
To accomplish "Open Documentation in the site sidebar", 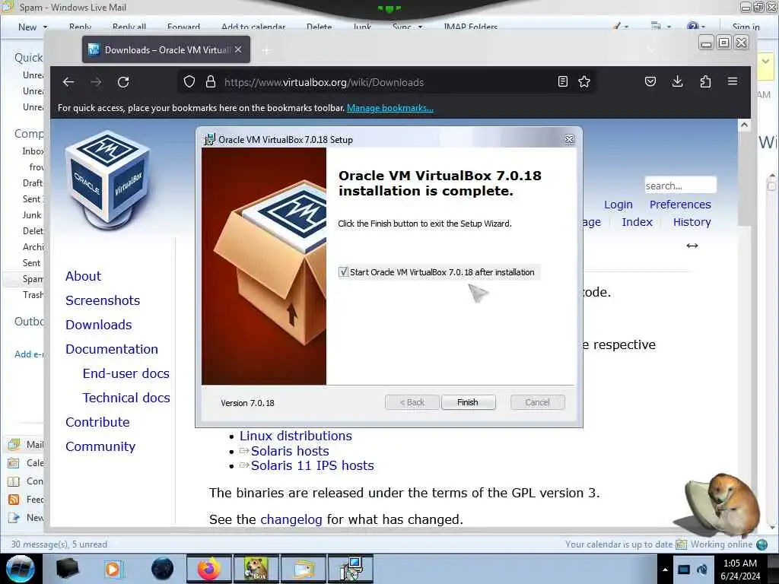I will coord(111,349).
